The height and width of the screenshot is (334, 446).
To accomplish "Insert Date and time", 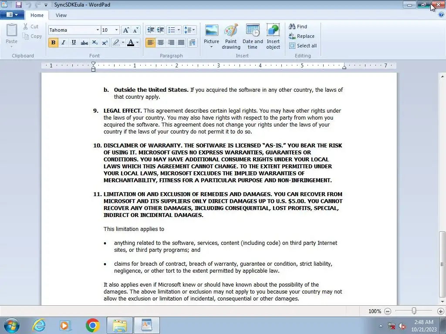I will [253, 37].
